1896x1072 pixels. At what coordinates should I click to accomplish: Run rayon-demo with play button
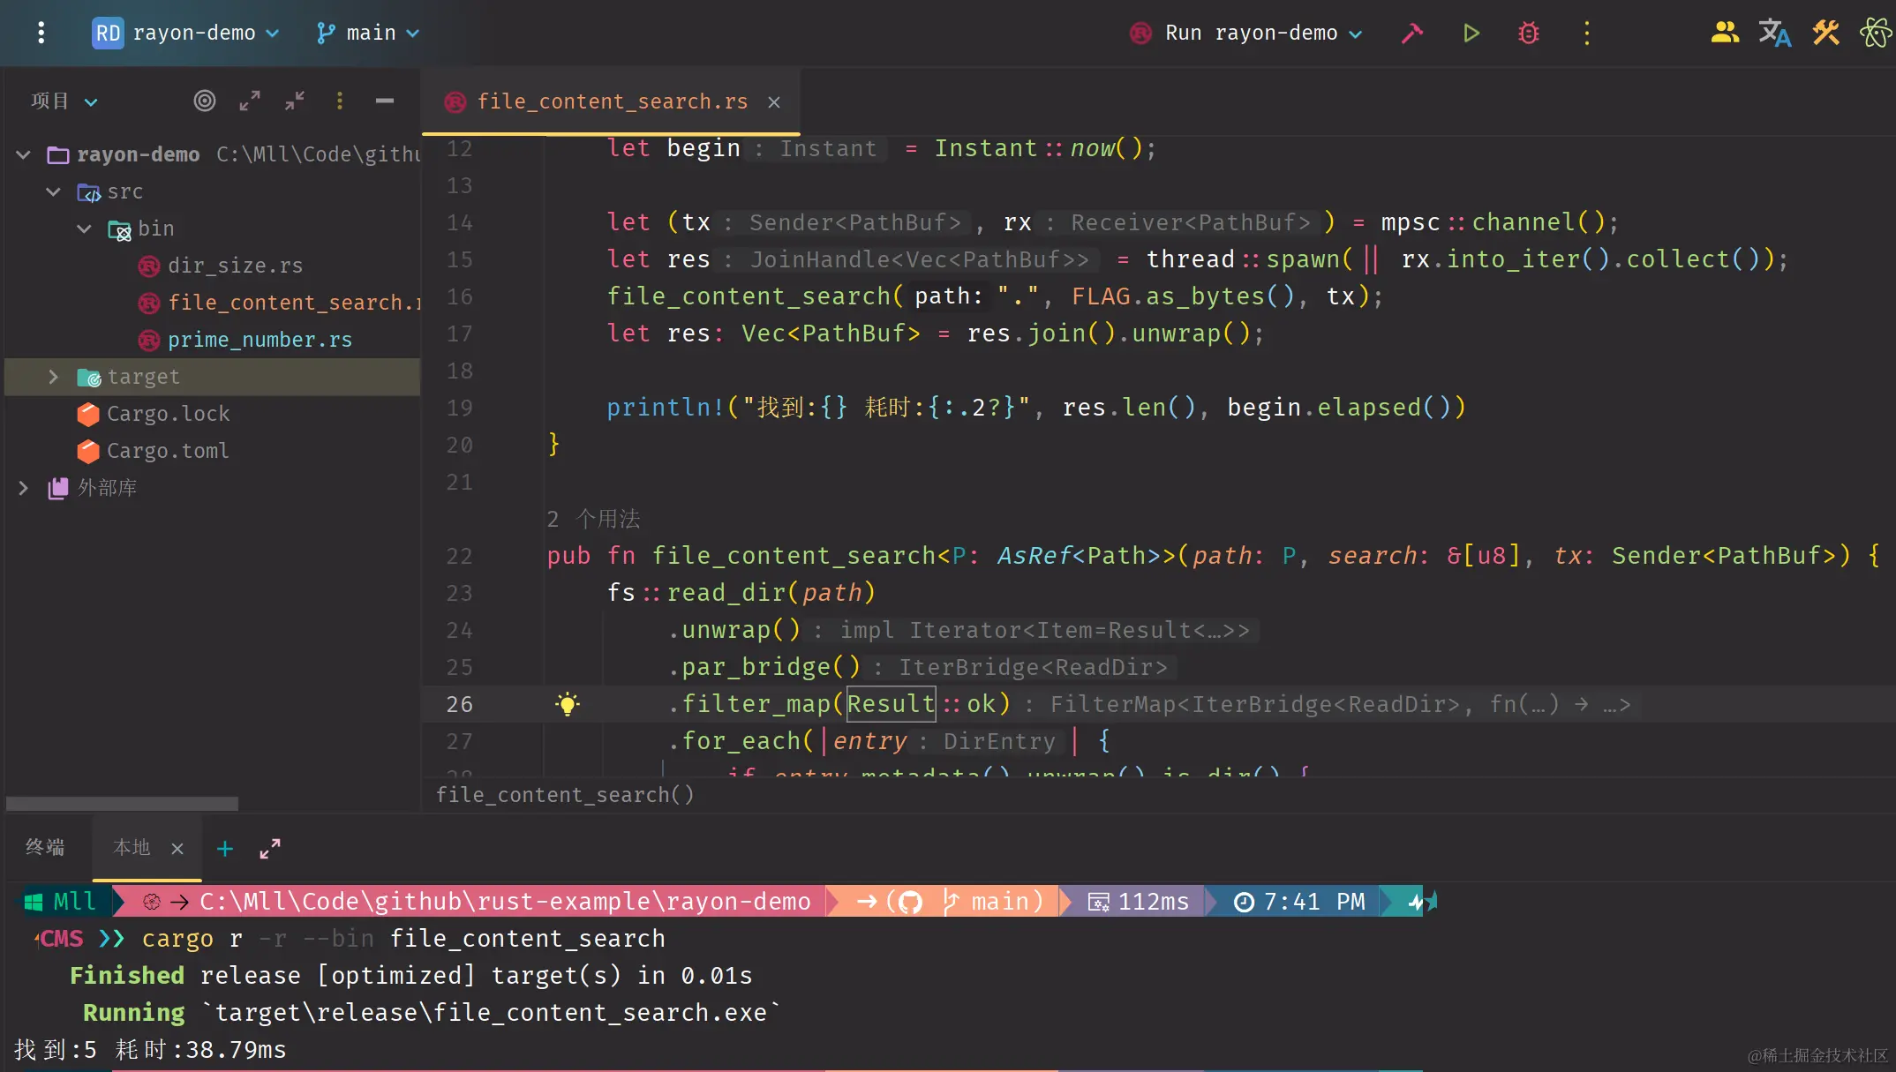pyautogui.click(x=1471, y=34)
